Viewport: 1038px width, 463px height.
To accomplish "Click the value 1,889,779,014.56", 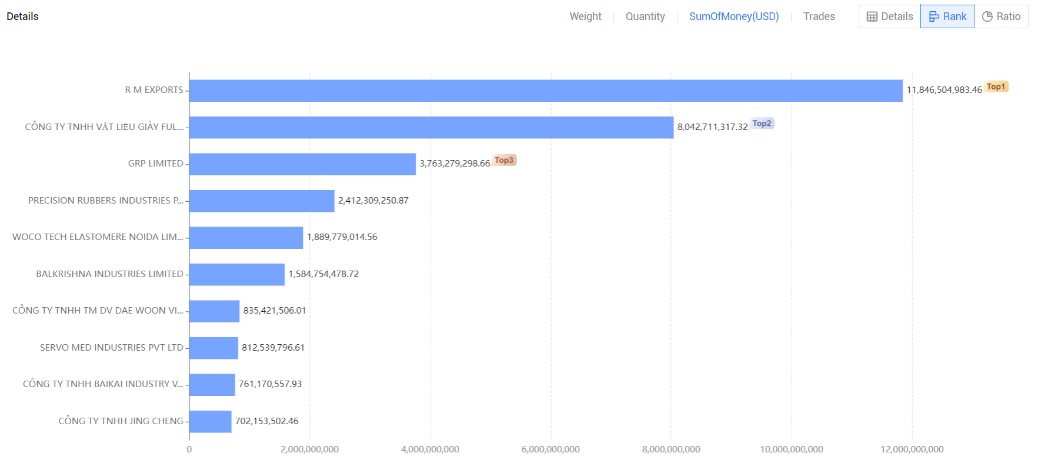I will (342, 237).
